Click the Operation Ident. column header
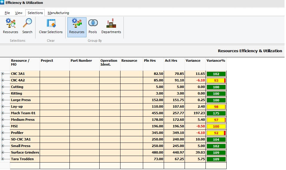 click(x=110, y=64)
